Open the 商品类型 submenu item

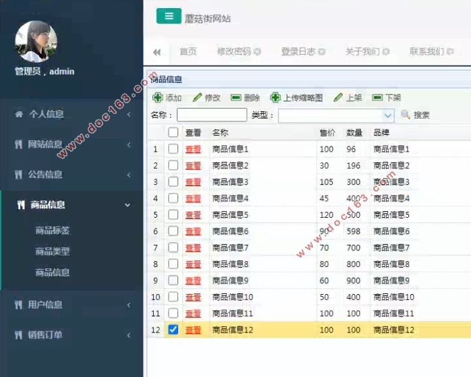pyautogui.click(x=53, y=252)
